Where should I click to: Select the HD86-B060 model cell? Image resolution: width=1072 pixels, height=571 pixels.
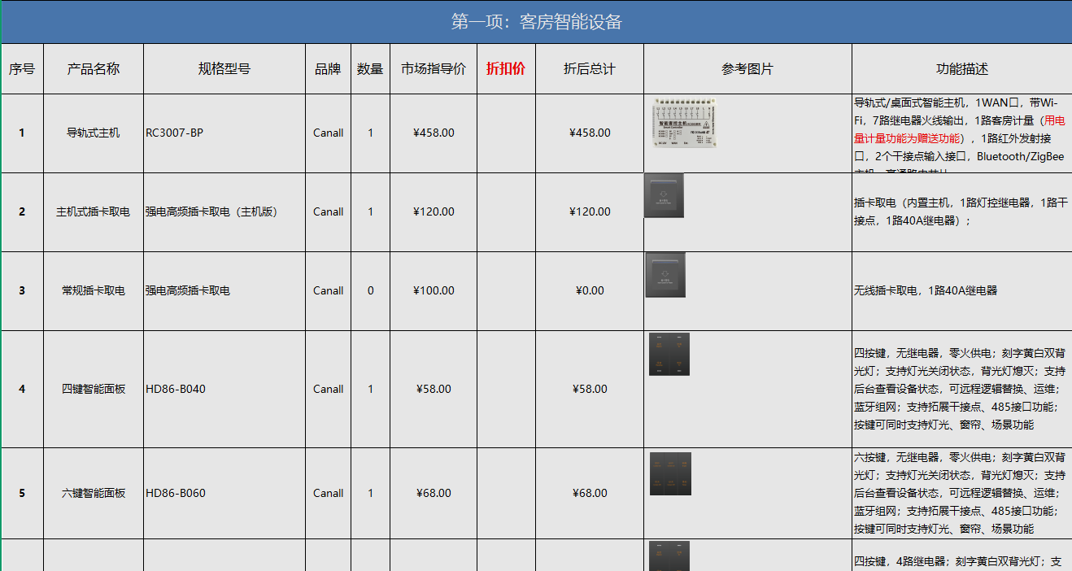(224, 494)
